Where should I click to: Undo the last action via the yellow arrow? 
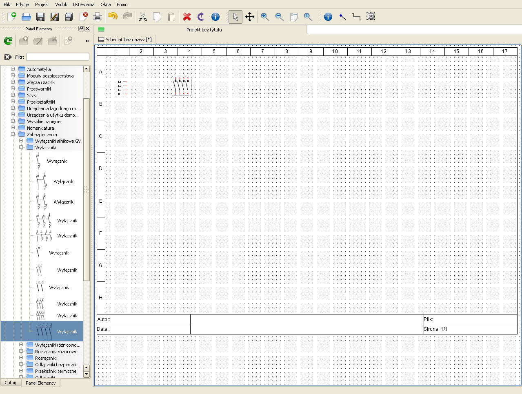click(113, 17)
